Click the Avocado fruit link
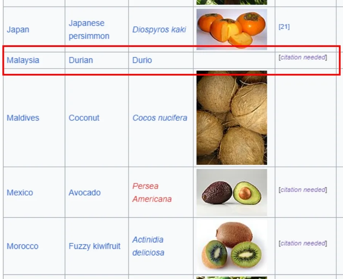 tap(85, 192)
